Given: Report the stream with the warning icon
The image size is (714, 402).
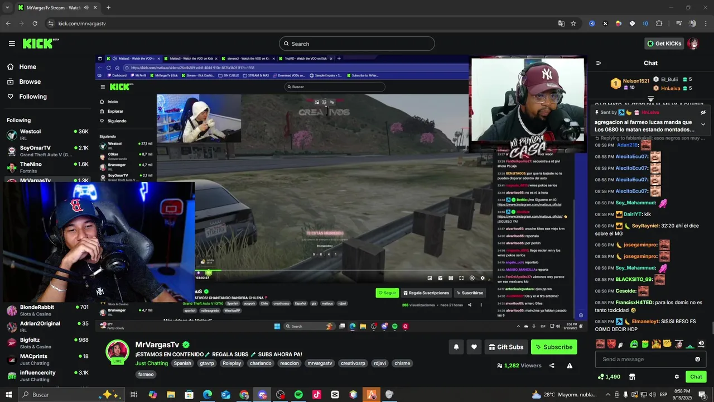Looking at the screenshot, I should [570, 366].
